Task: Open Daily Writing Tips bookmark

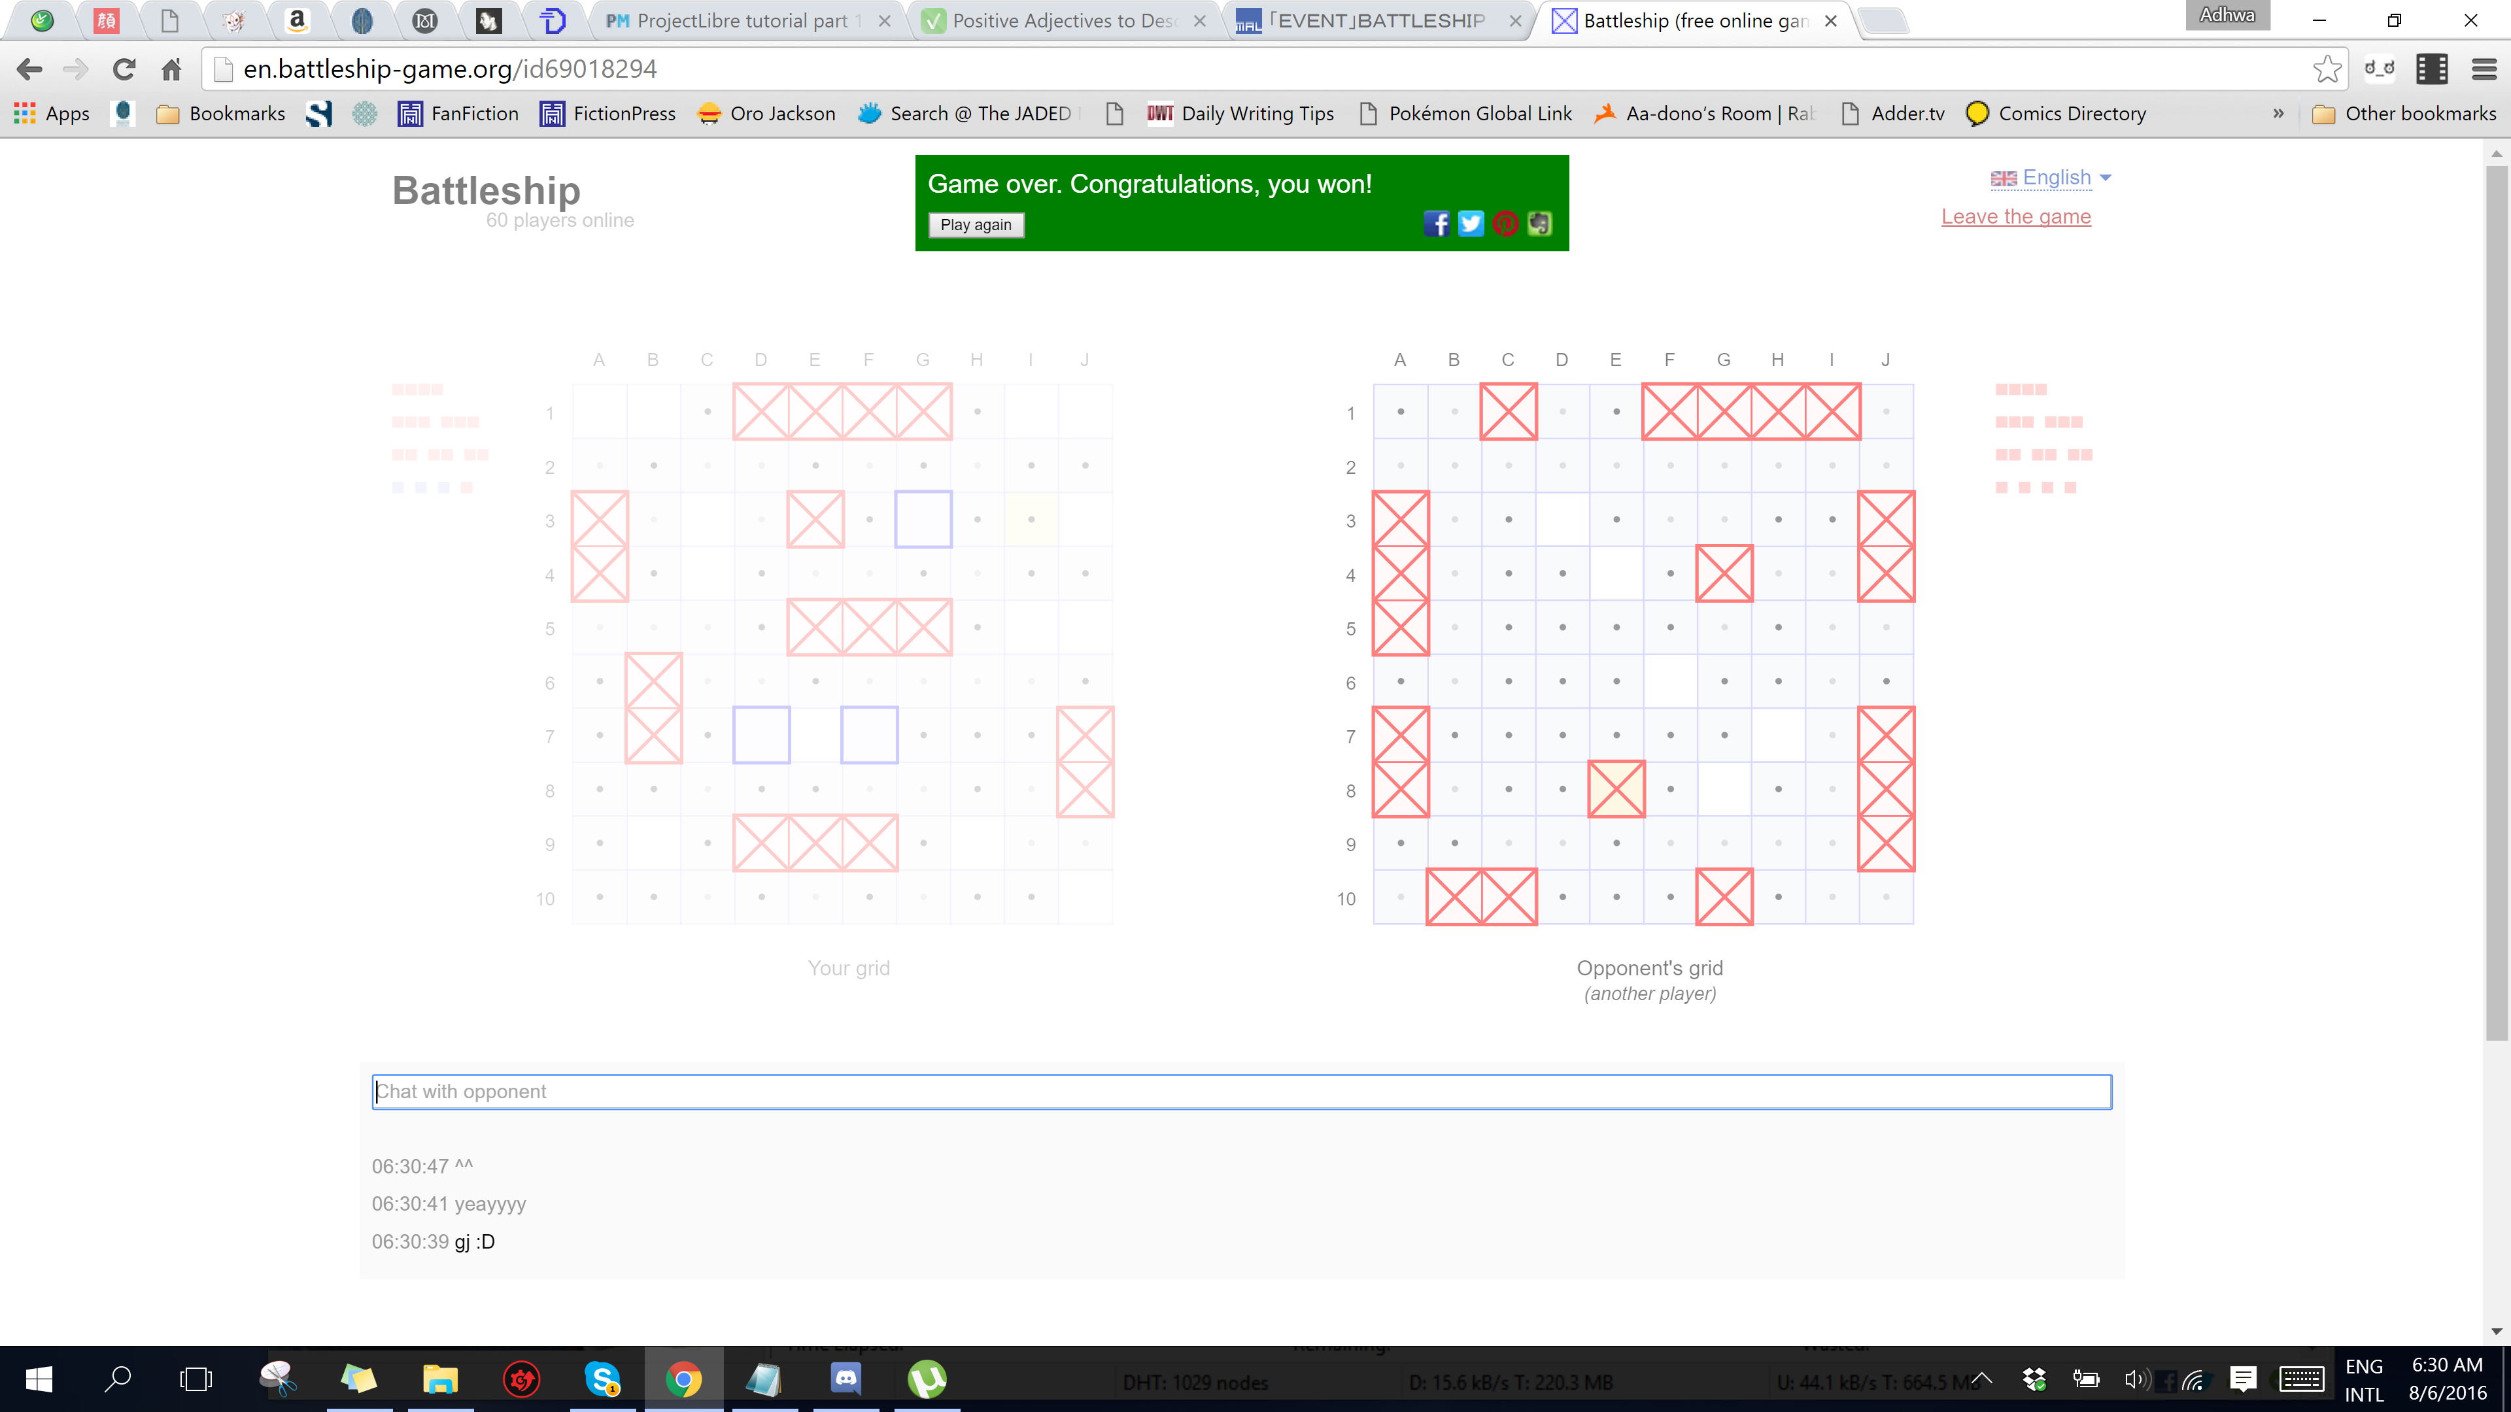Action: 1240,114
